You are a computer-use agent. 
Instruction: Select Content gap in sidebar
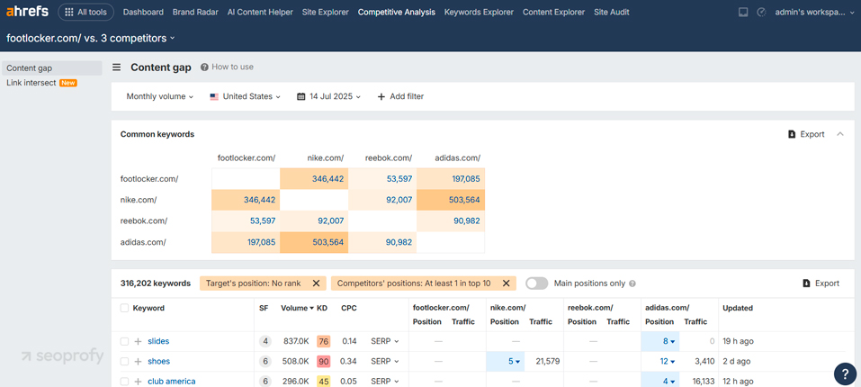[x=51, y=68]
